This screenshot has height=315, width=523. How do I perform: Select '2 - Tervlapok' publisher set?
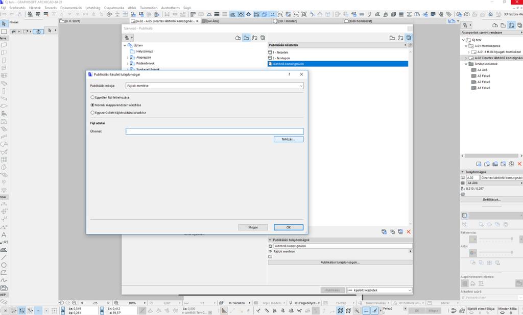tap(281, 58)
